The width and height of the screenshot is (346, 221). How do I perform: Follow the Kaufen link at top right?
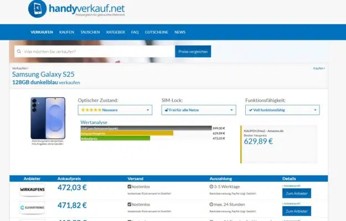[x=319, y=69]
